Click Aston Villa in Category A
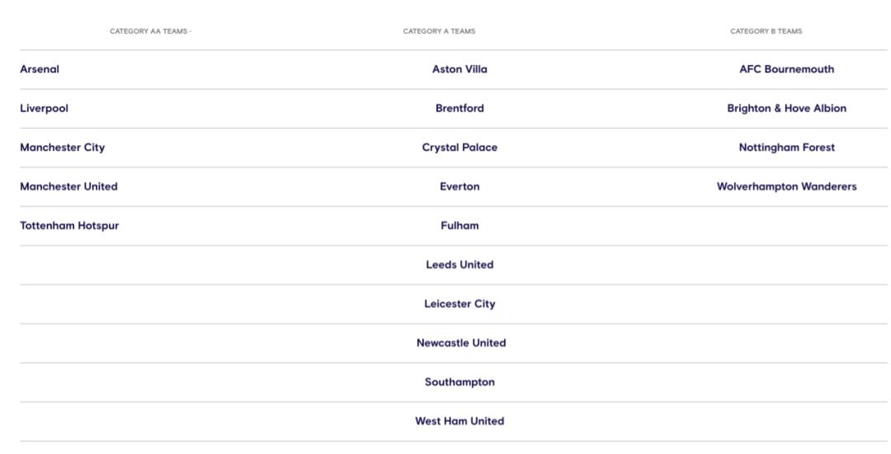 460,69
